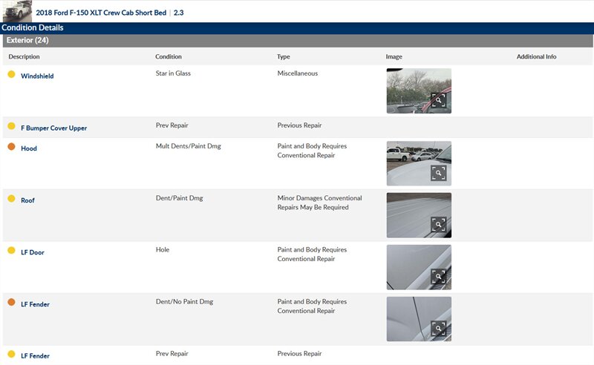Image resolution: width=594 pixels, height=365 pixels.
Task: Open the Windshield description link
Action: 37,76
